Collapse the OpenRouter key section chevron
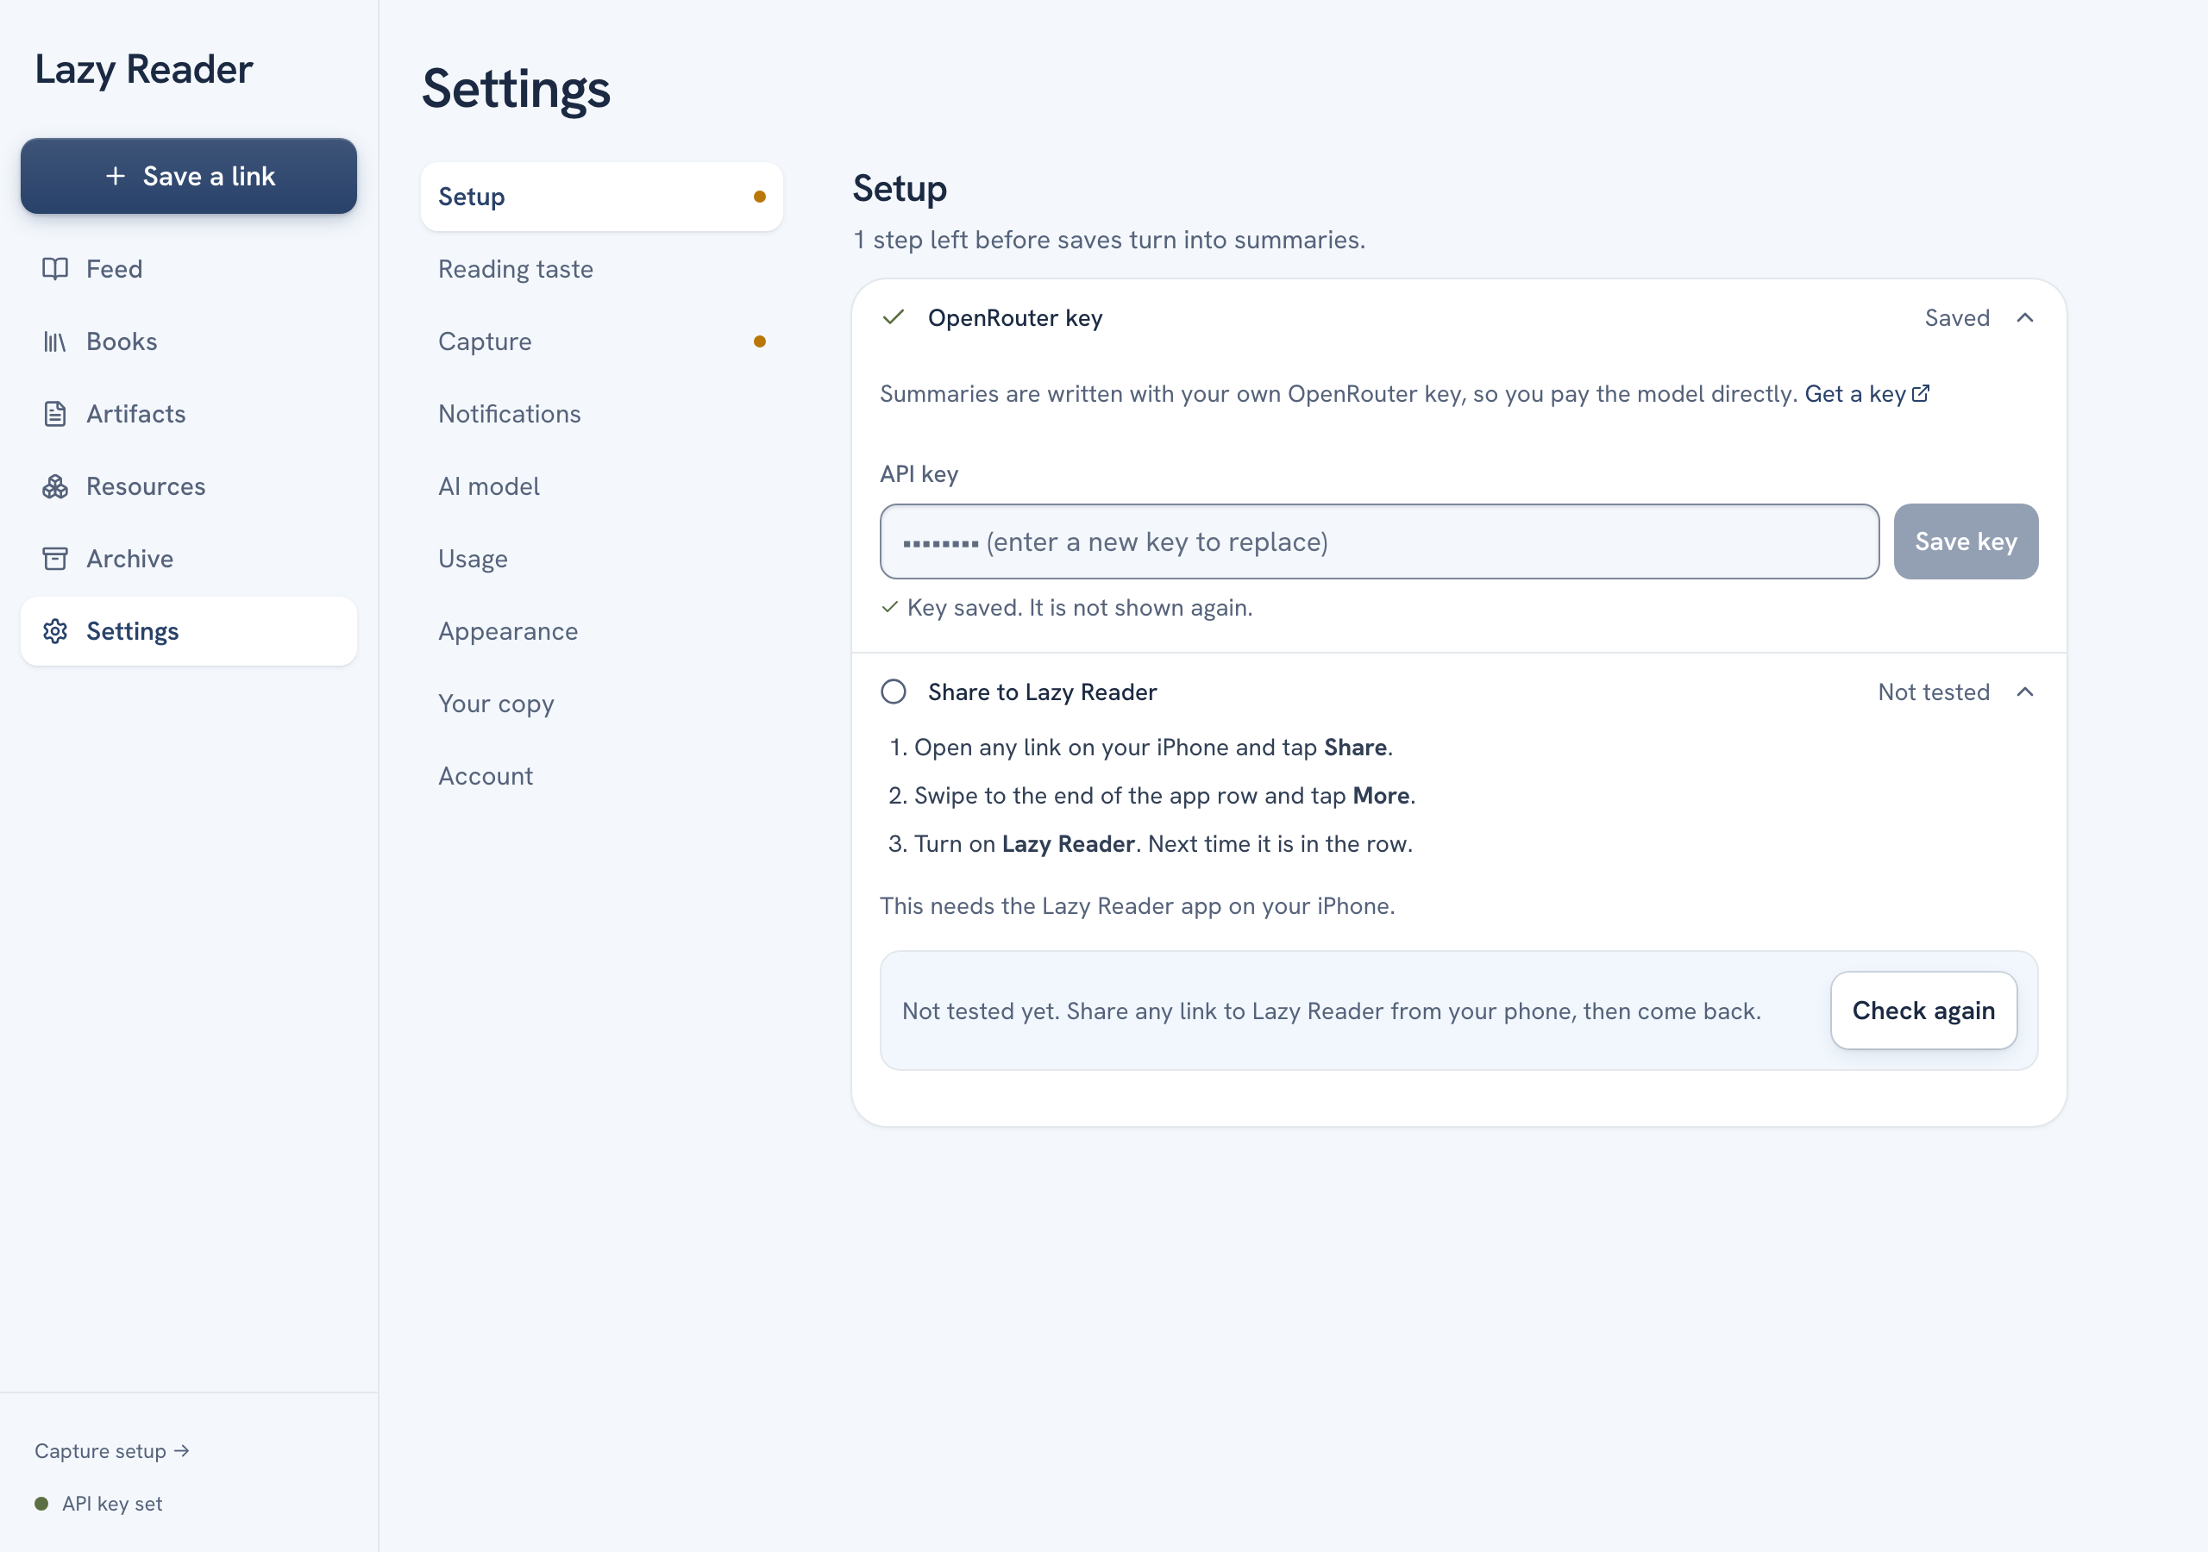 [2024, 317]
